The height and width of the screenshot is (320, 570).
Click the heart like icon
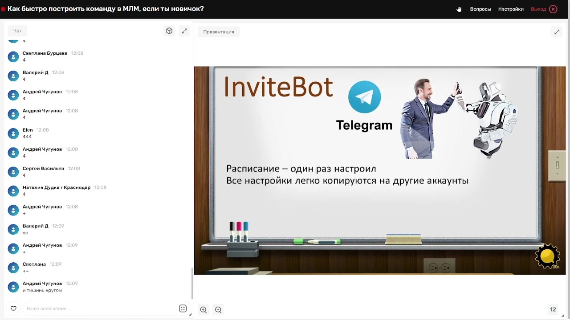pos(13,308)
